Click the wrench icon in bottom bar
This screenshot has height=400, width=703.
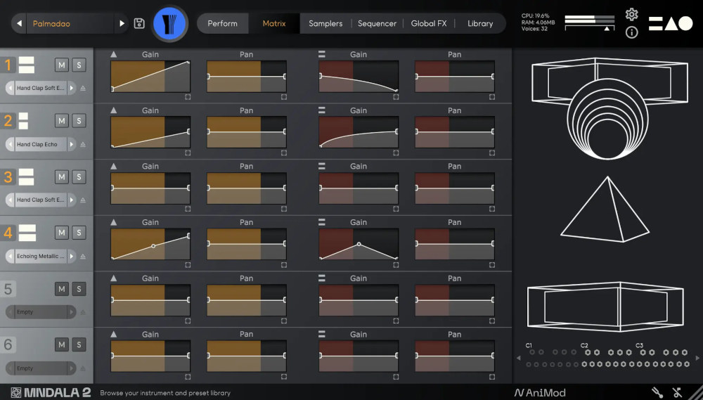click(x=657, y=392)
